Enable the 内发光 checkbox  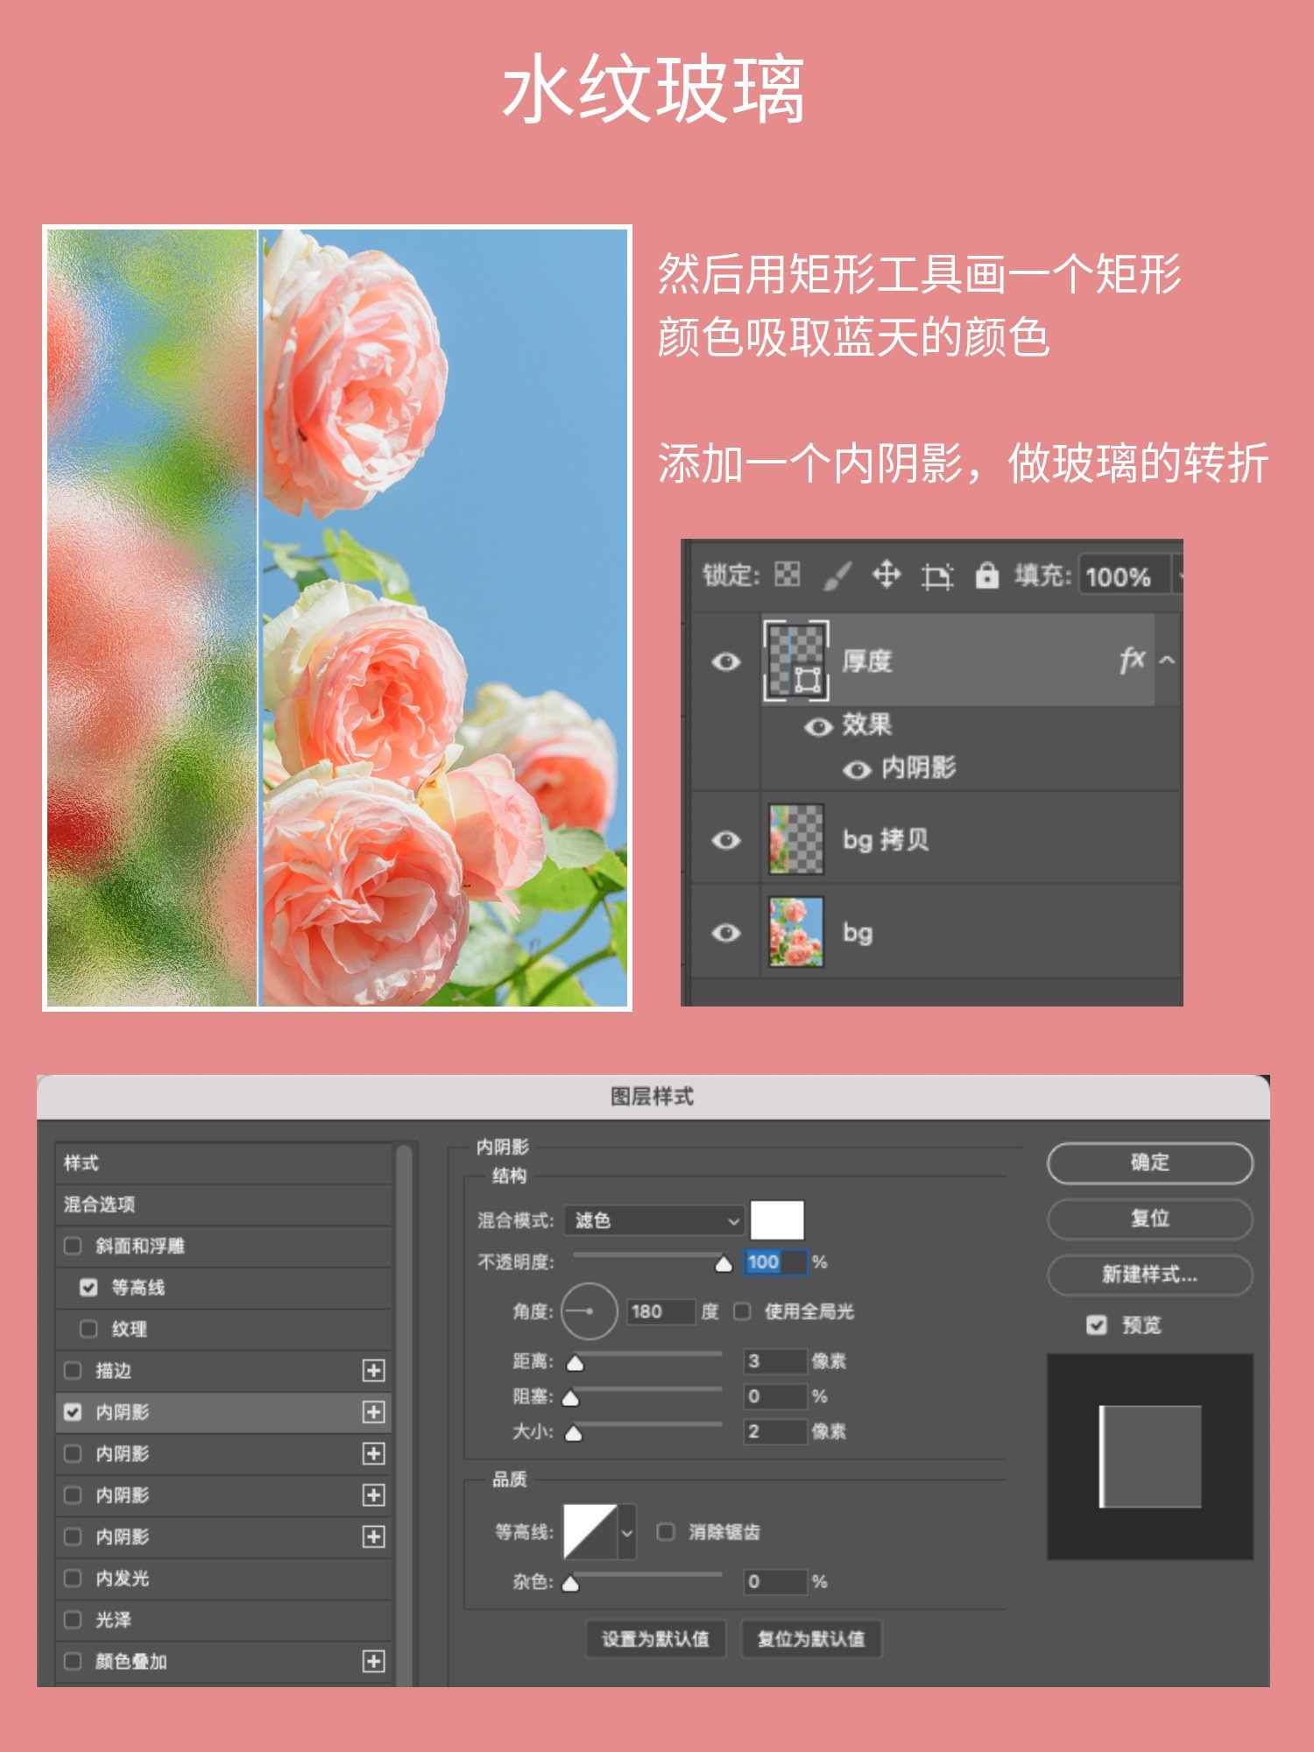[x=73, y=1579]
